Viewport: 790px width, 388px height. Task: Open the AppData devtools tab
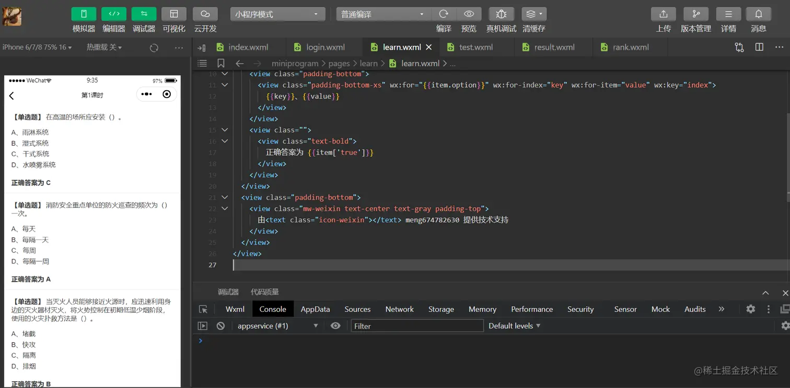point(315,309)
